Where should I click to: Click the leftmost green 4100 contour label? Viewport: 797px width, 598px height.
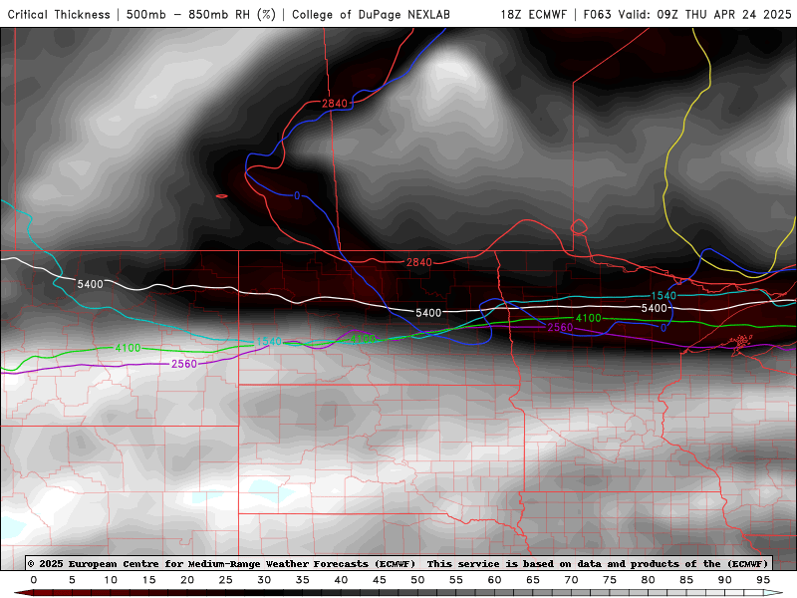(128, 348)
